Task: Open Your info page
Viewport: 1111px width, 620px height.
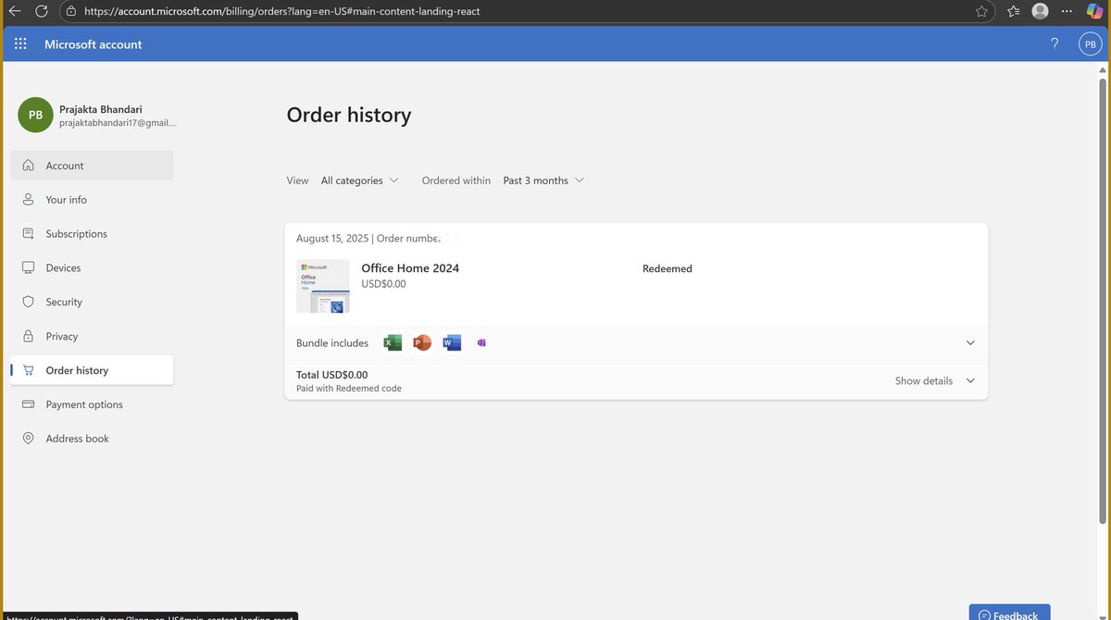Action: coord(92,200)
